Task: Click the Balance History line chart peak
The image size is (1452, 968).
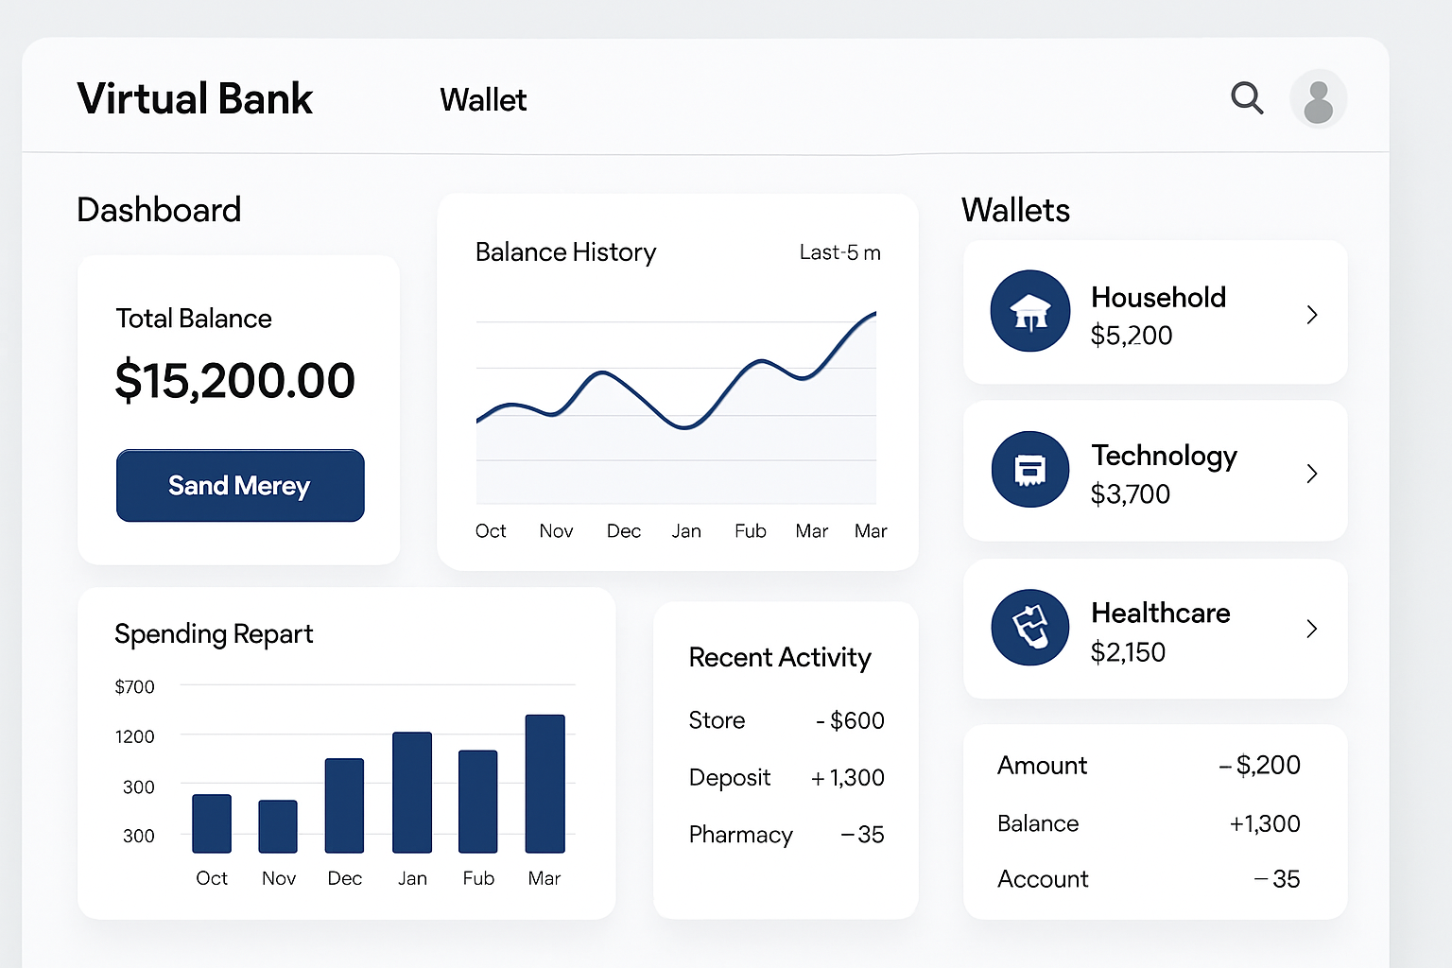Action: pyautogui.click(x=872, y=315)
